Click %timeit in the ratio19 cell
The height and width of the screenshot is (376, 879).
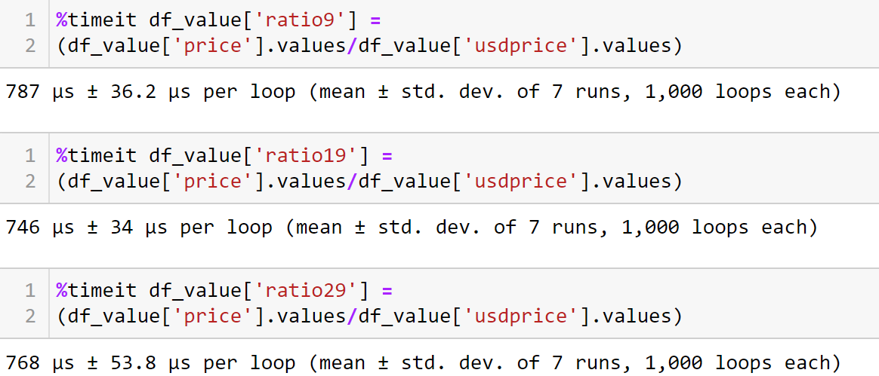pos(96,156)
